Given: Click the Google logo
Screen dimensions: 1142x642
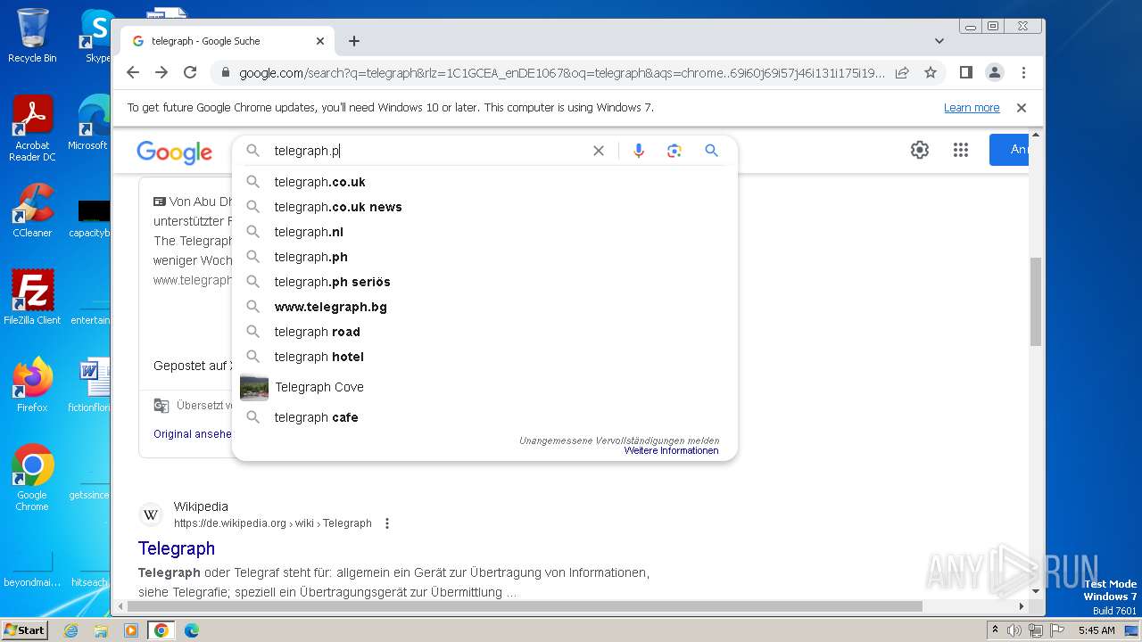Looking at the screenshot, I should [x=175, y=152].
